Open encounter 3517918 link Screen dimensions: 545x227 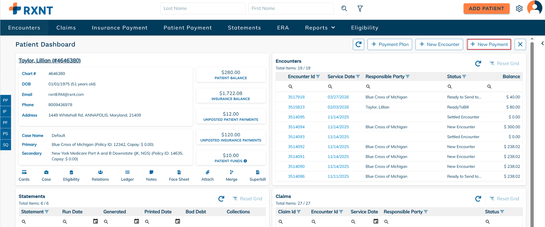[x=296, y=97]
